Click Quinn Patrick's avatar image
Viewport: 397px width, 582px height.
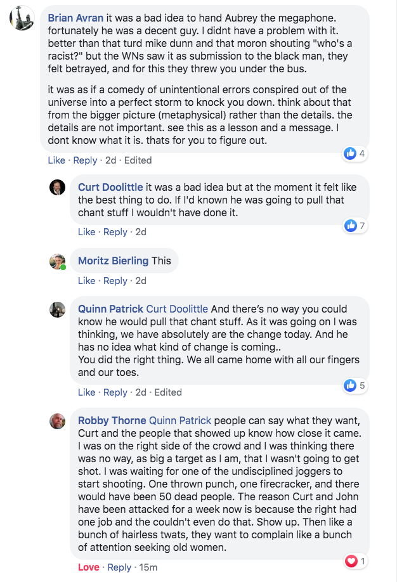click(x=58, y=309)
